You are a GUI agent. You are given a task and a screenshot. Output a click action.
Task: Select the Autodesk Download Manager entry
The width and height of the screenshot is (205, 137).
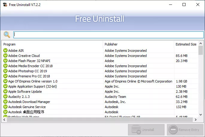tap(29, 102)
